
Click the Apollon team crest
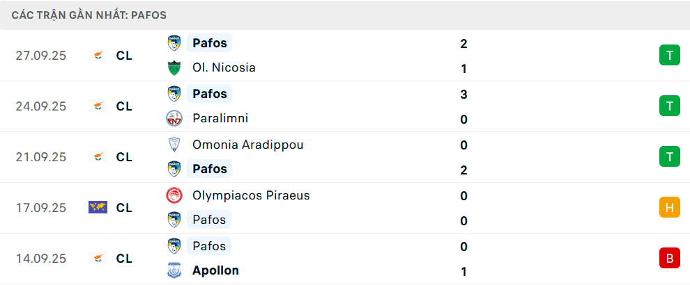click(x=174, y=271)
